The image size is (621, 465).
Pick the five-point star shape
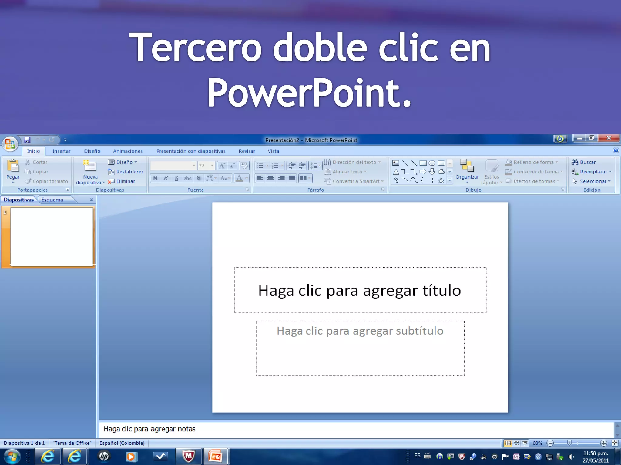pos(441,181)
